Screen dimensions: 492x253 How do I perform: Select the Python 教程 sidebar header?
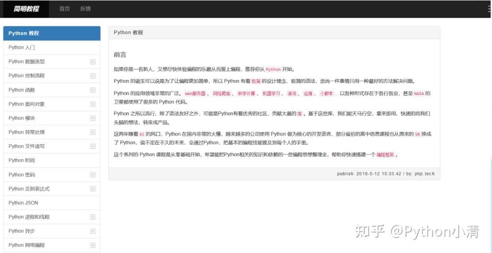tap(52, 33)
